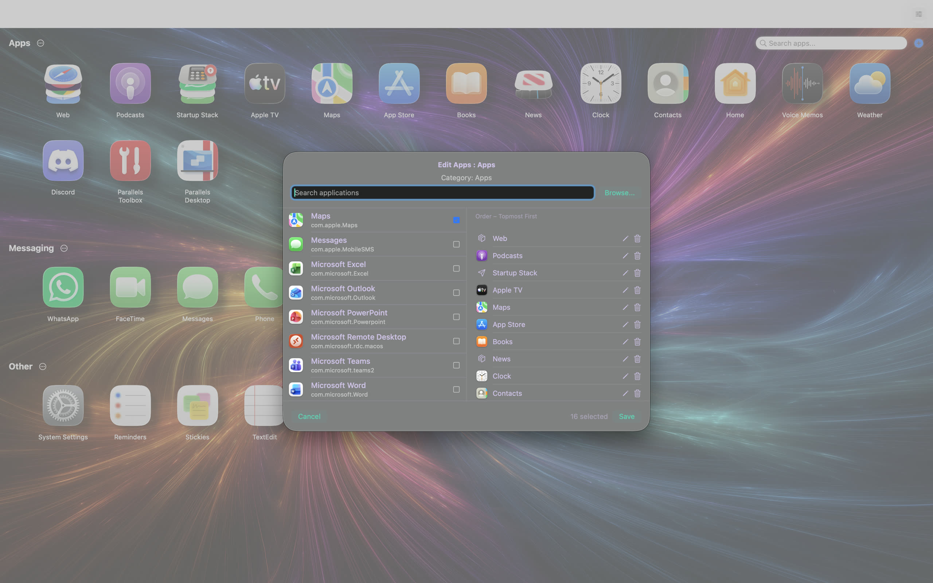Viewport: 933px width, 583px height.
Task: Check the Messages checkbox
Action: pos(456,244)
